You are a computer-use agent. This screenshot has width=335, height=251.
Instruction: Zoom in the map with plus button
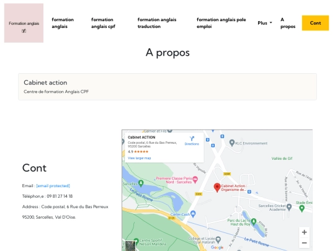pos(304,232)
